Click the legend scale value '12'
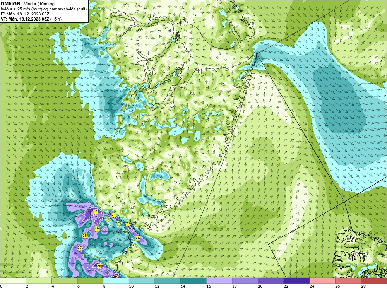Viewport: 387px width, 289px height. click(157, 286)
